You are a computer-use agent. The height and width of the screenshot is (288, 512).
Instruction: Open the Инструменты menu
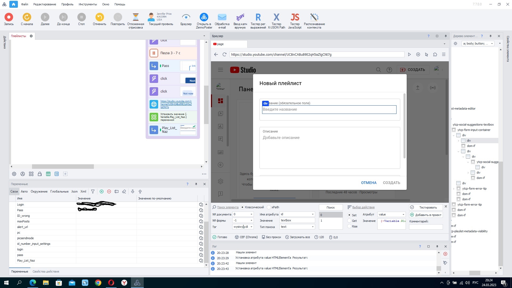pyautogui.click(x=88, y=4)
